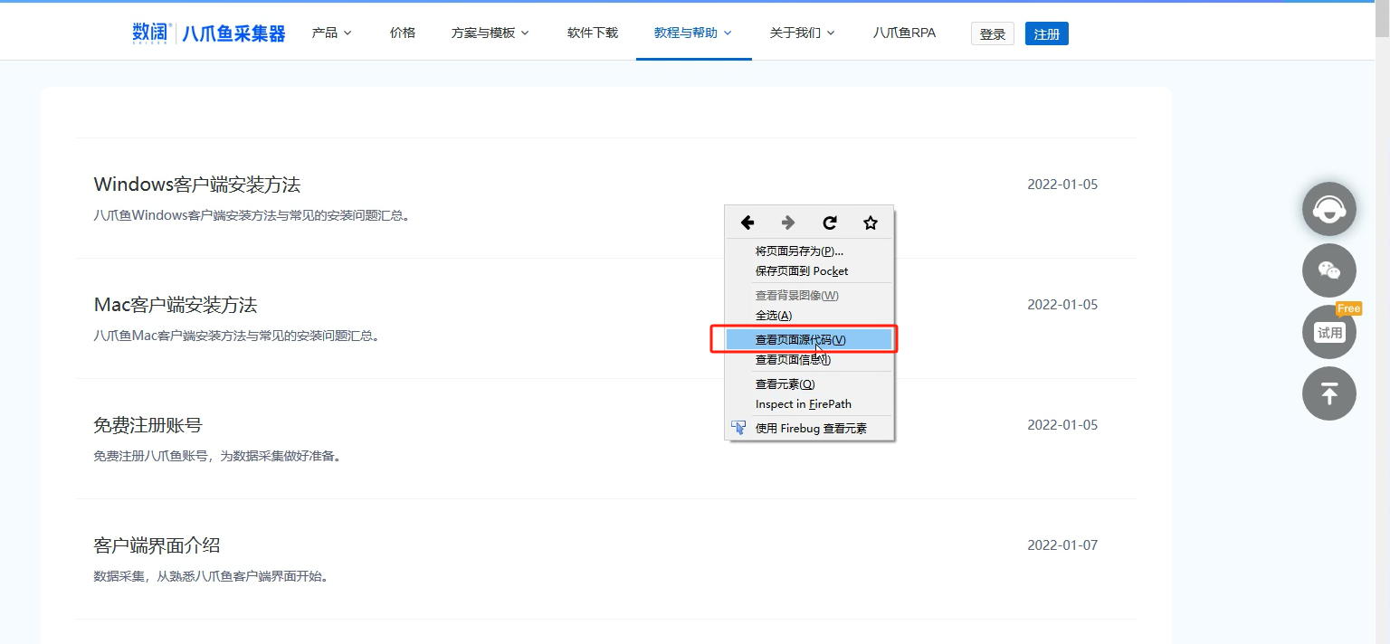The height and width of the screenshot is (644, 1390).
Task: Choose 查看页面源代码 menu entry
Action: coord(809,339)
